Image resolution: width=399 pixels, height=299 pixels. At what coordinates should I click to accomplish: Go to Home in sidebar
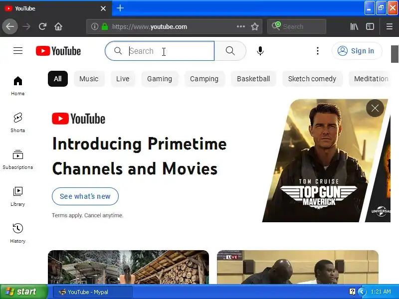coord(18,86)
